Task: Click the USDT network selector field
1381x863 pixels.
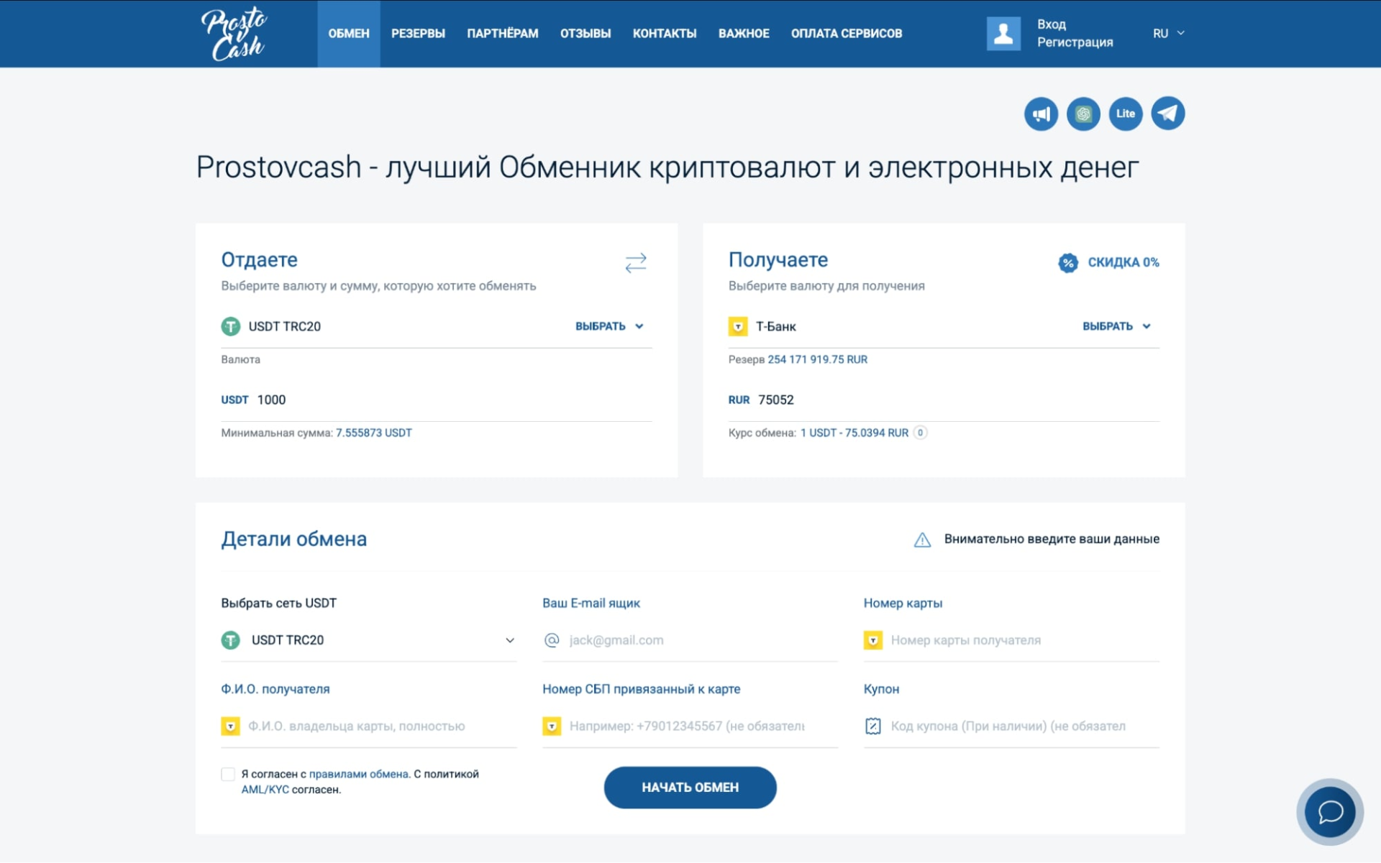Action: 368,640
